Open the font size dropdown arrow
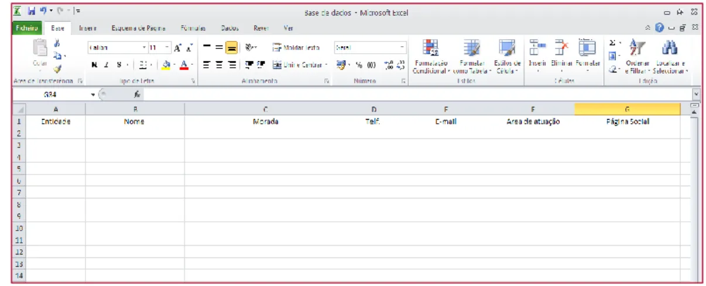 click(x=167, y=48)
